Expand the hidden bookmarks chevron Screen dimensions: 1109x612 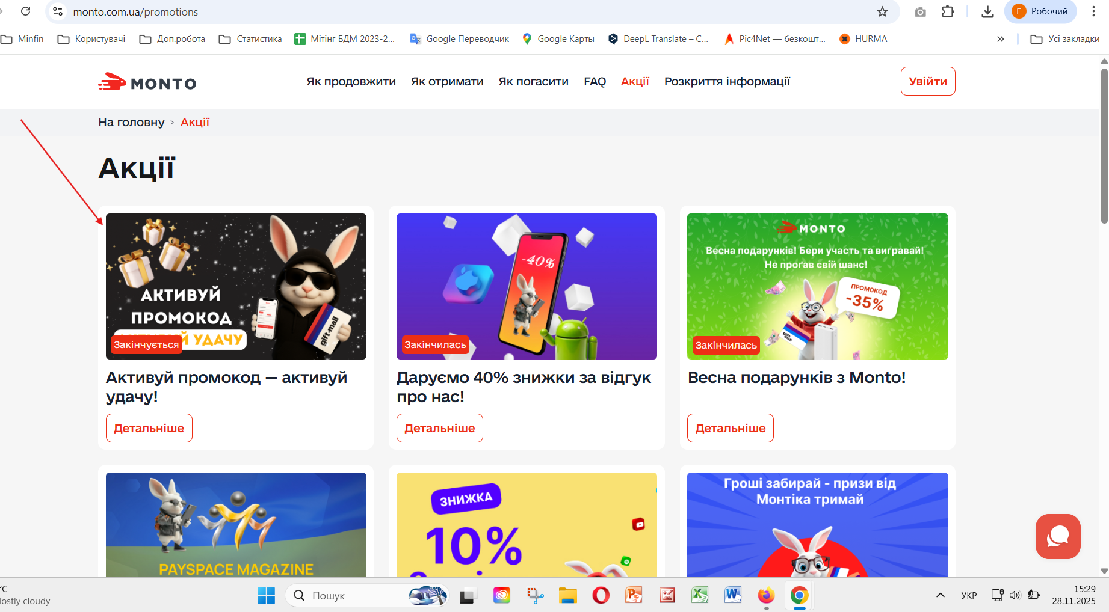[1000, 39]
